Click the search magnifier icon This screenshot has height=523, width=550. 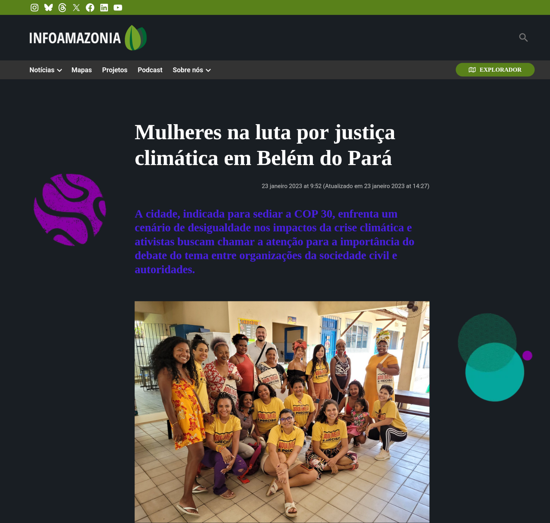pyautogui.click(x=523, y=38)
